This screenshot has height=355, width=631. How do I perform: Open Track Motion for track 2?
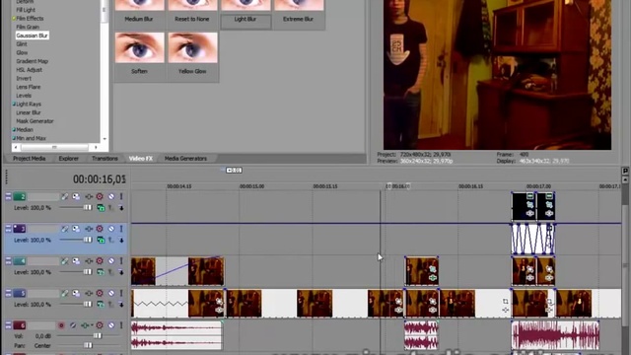[76, 197]
